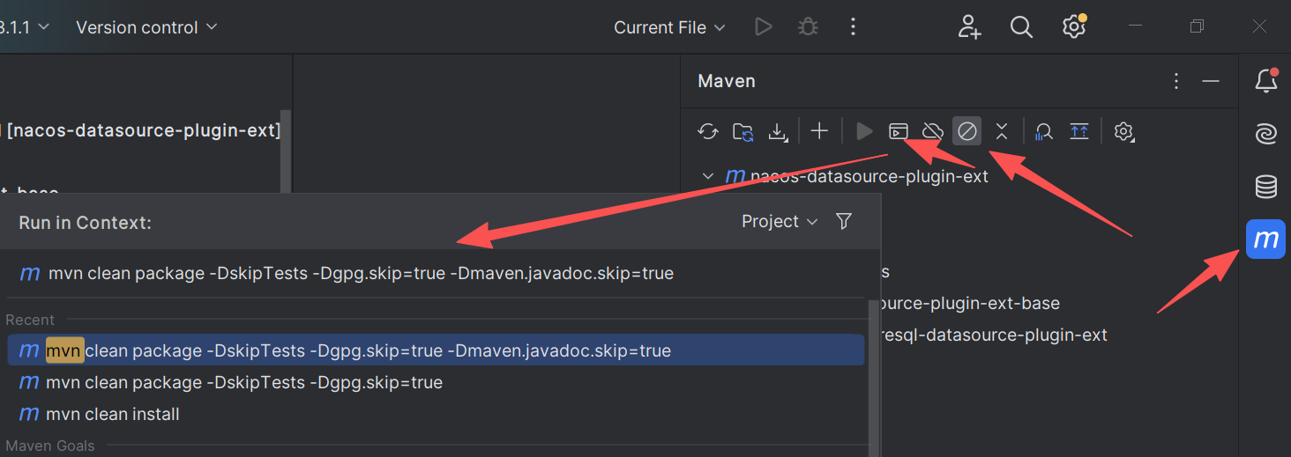Open the Version control dropdown
Viewport: 1291px width, 457px height.
[146, 27]
